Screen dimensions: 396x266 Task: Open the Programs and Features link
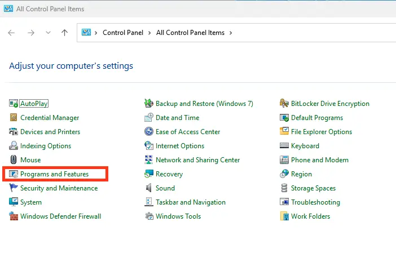pos(54,174)
